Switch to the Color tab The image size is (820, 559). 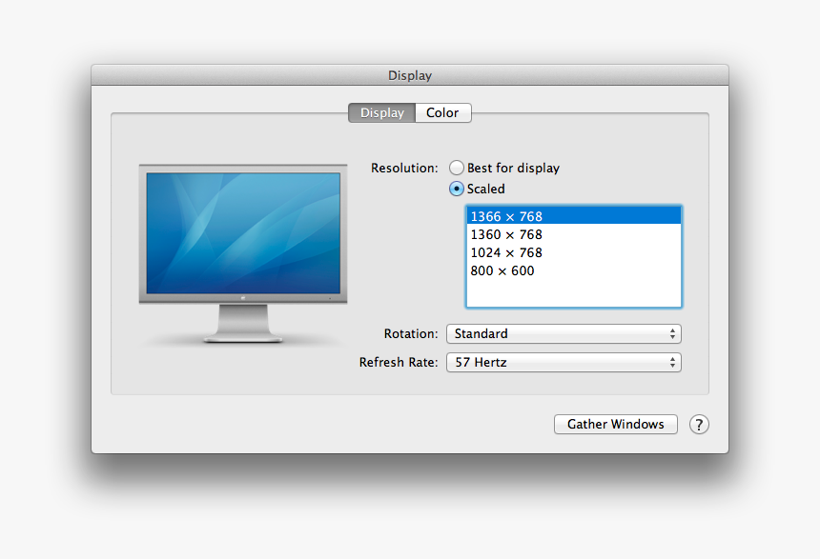pyautogui.click(x=442, y=112)
